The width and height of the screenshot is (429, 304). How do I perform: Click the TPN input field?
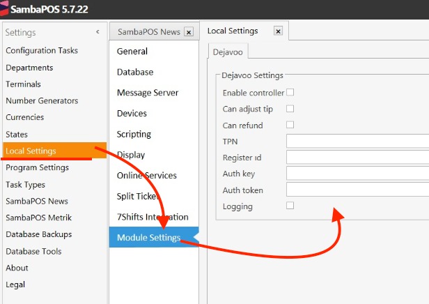pos(357,141)
